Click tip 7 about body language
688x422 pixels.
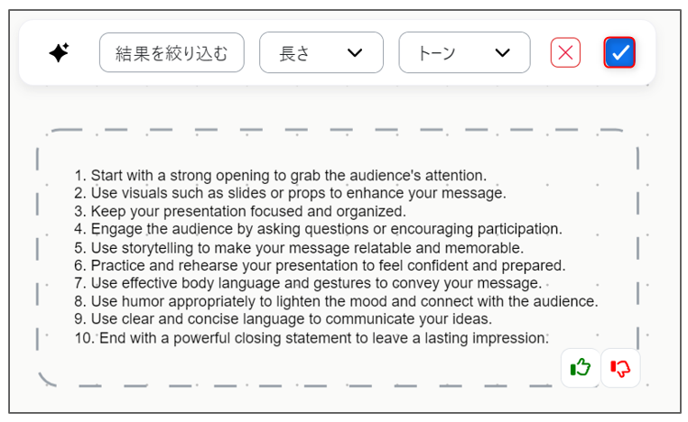[308, 283]
